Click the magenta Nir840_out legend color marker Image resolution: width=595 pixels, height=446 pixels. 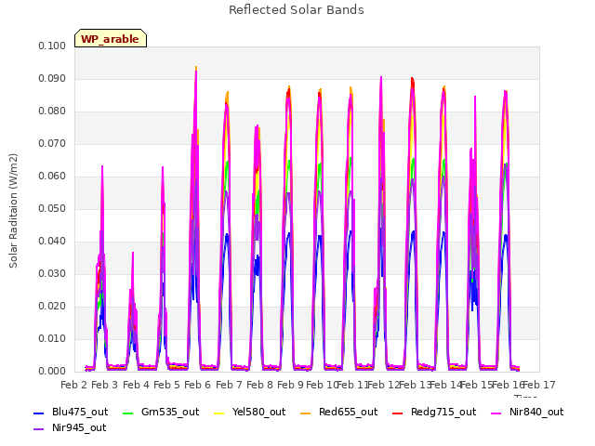[496, 413]
